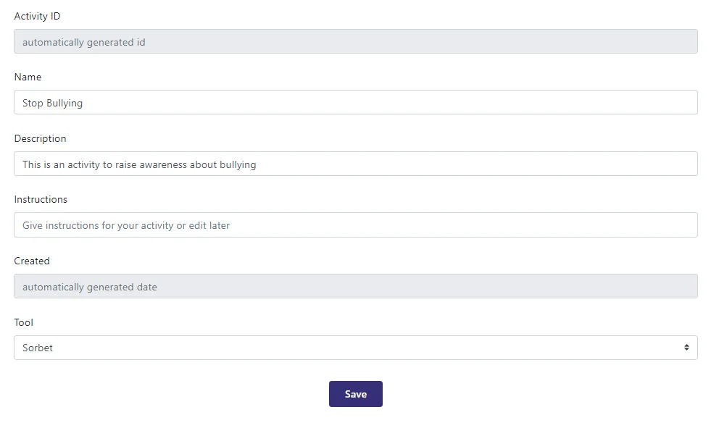Click the stepper arrows in the Tool selector
This screenshot has height=428, width=719.
(x=686, y=348)
